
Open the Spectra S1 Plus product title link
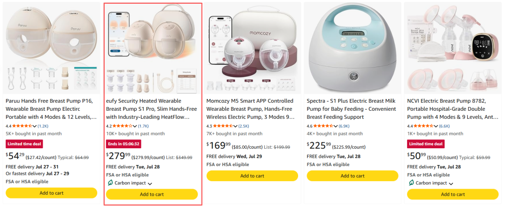click(352, 109)
